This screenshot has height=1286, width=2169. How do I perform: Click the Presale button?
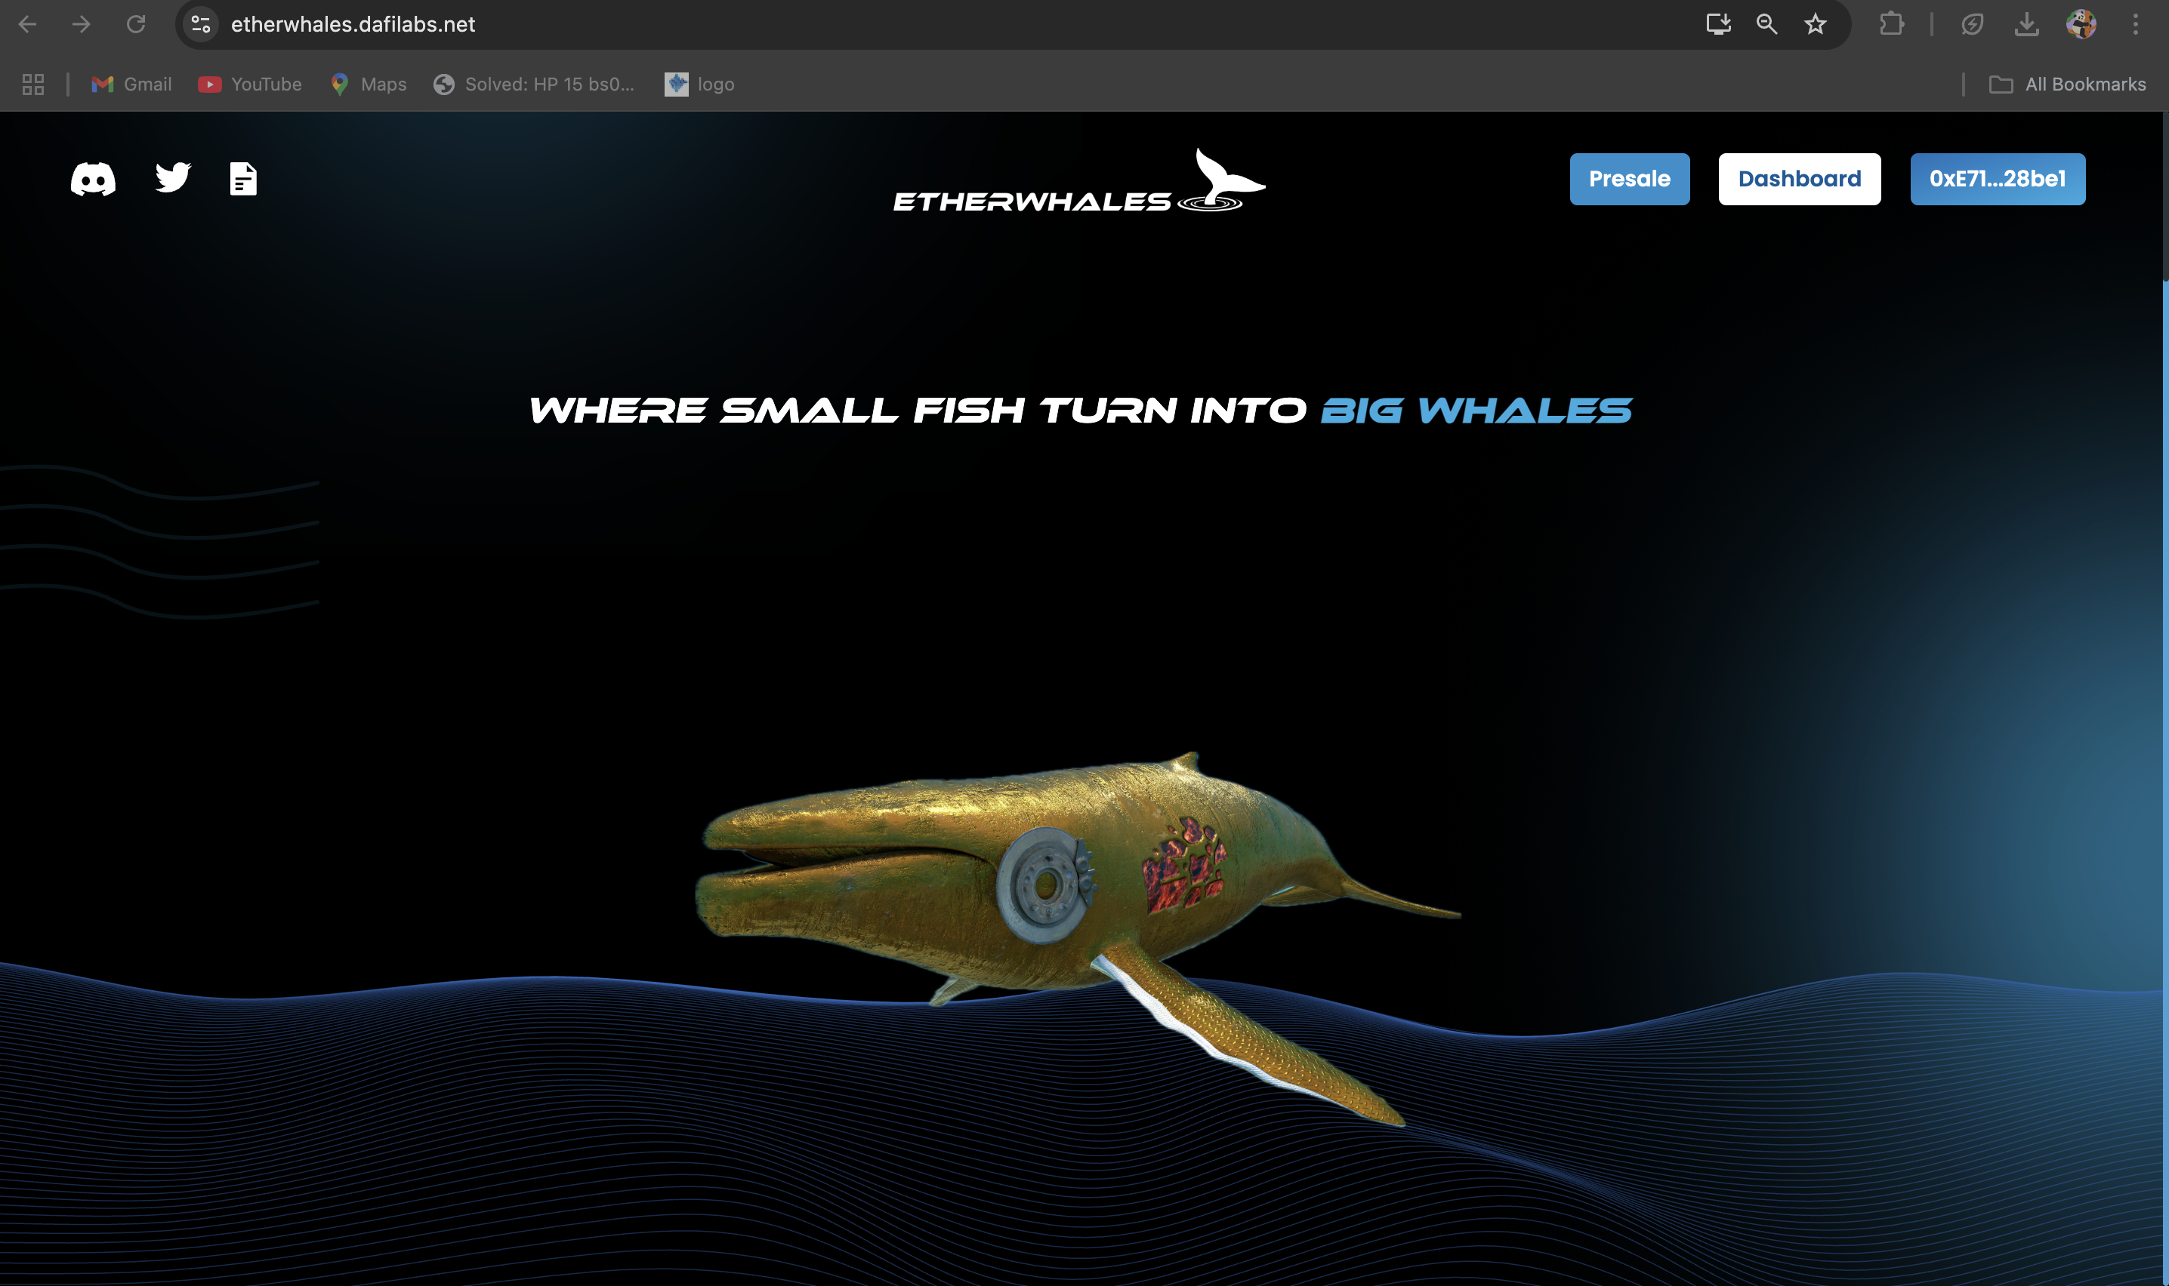pos(1630,180)
